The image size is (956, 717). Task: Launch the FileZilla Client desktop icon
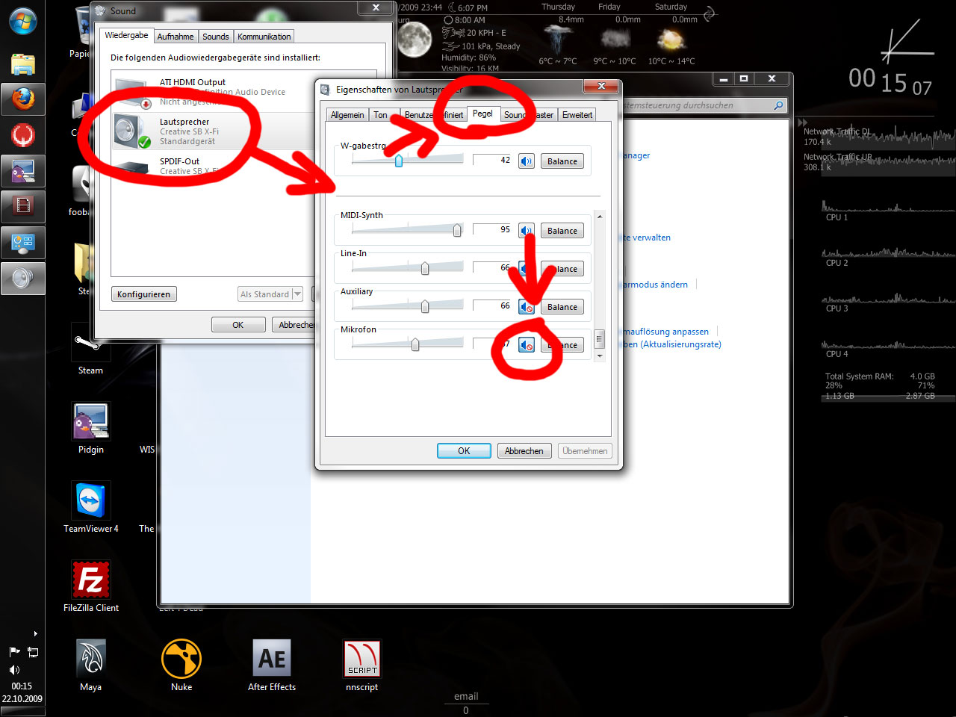91,580
